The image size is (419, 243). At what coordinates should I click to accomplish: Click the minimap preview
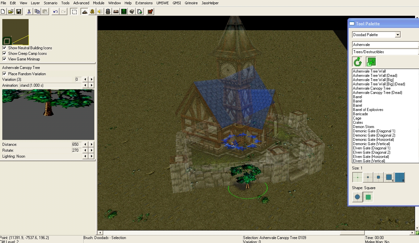click(15, 32)
